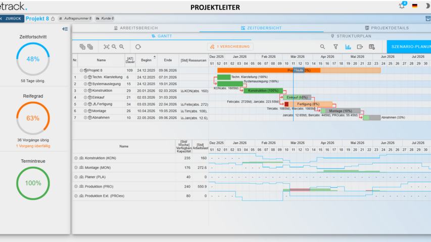The image size is (431, 242).
Task: Click the Produktion (PRO) Arbeitslast value 550.9
Action: [202, 187]
